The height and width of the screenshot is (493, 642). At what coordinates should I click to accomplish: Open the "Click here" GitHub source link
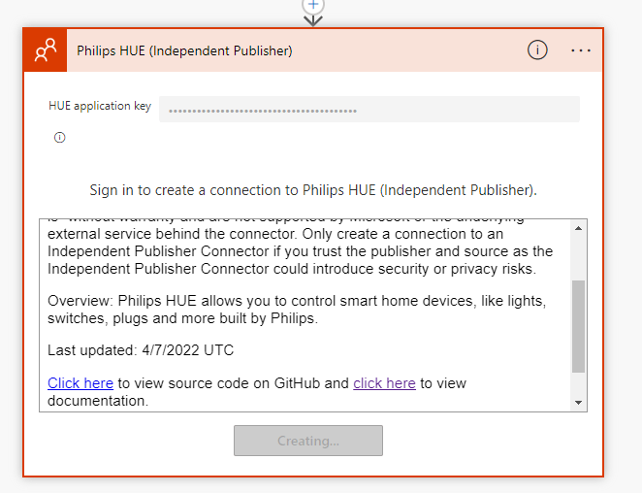click(80, 383)
